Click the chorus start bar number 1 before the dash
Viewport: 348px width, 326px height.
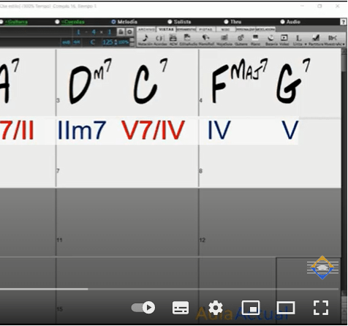coord(78,32)
